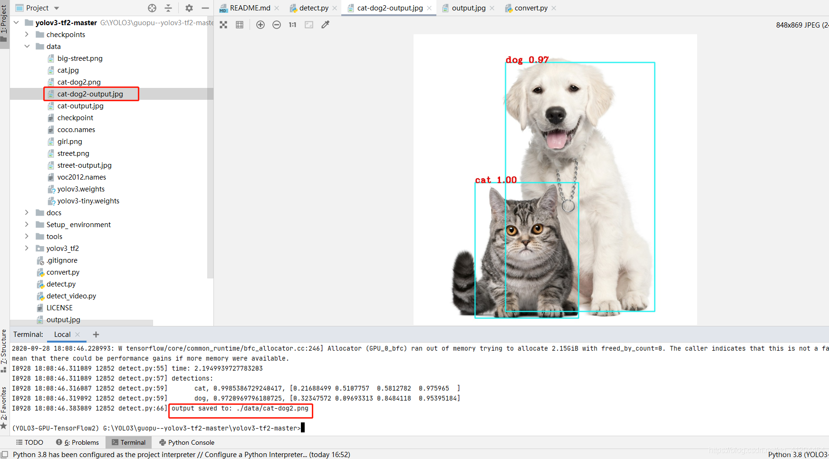Switch to the detect.py editor tab
829x459 pixels.
[314, 8]
